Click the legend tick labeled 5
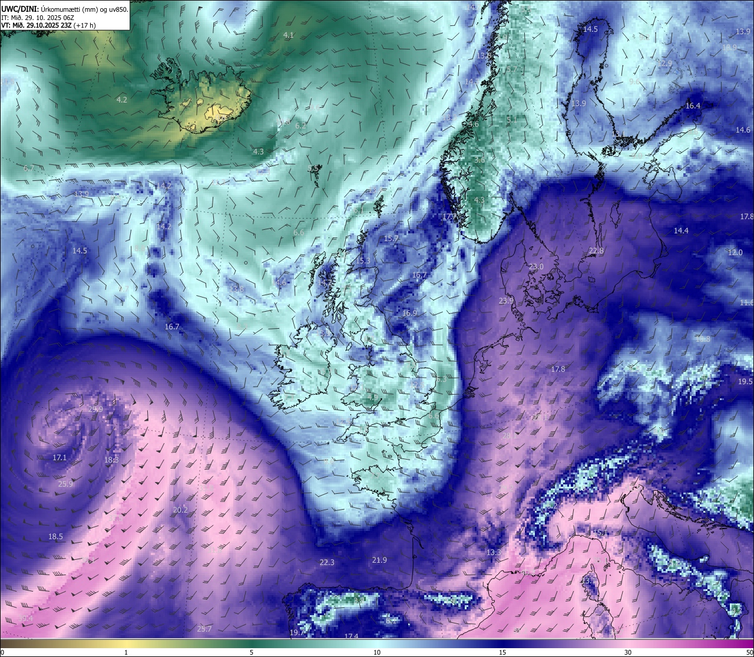Image resolution: width=754 pixels, height=657 pixels. (252, 652)
